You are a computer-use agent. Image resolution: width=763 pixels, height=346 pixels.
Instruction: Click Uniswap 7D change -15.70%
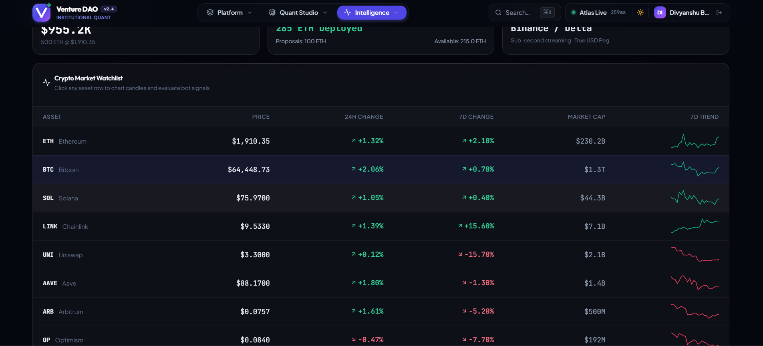click(479, 254)
